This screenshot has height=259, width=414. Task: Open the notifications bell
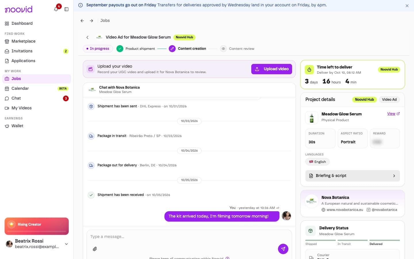[56, 9]
